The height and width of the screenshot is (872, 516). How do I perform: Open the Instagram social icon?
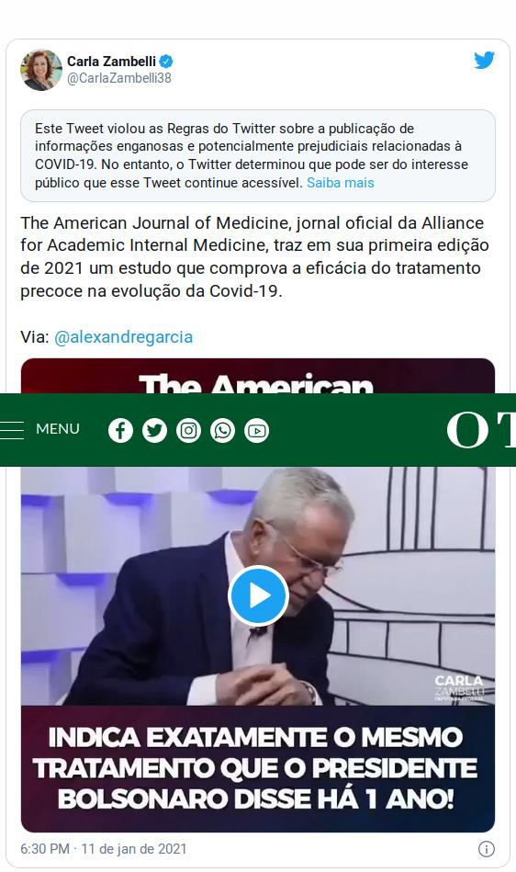pos(189,430)
